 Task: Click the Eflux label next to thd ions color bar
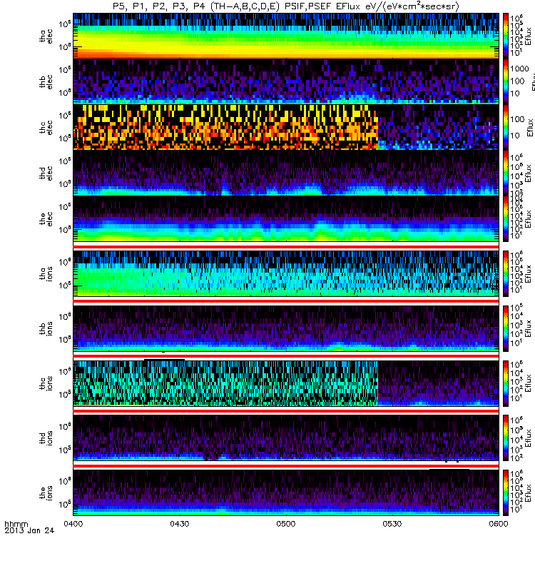coord(528,438)
